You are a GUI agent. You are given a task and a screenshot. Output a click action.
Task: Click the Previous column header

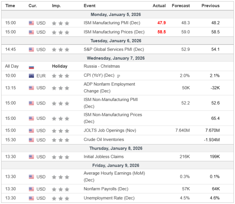pos(210,6)
